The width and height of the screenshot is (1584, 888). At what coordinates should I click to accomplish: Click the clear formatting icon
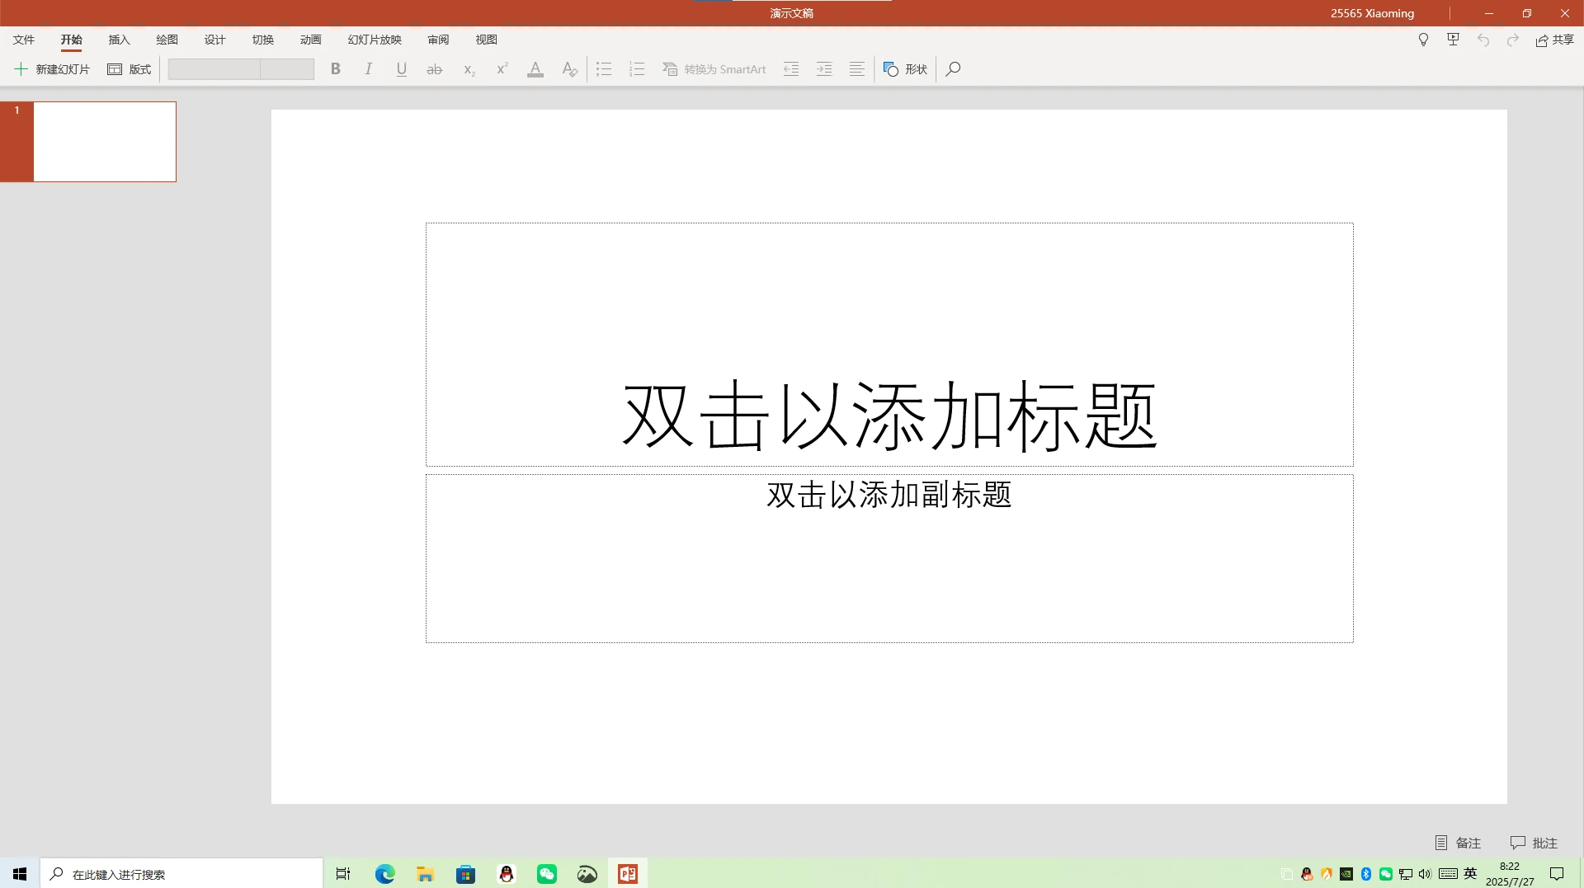coord(569,69)
